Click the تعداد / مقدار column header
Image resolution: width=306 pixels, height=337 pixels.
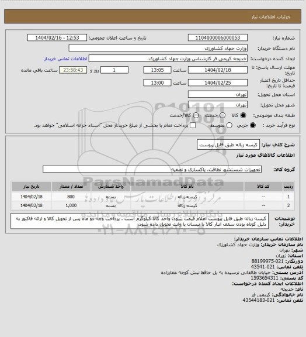tap(71, 186)
